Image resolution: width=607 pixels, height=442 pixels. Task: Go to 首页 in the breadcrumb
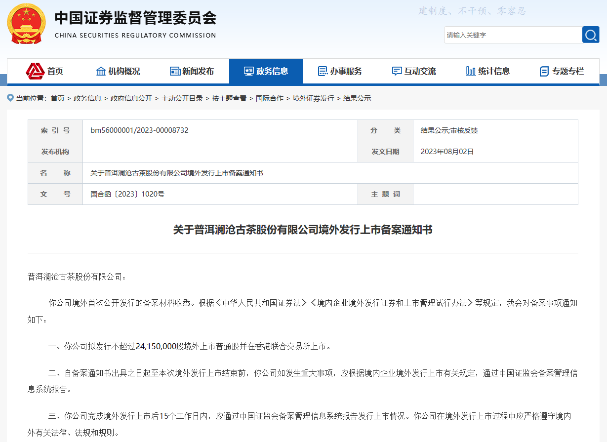coord(57,98)
